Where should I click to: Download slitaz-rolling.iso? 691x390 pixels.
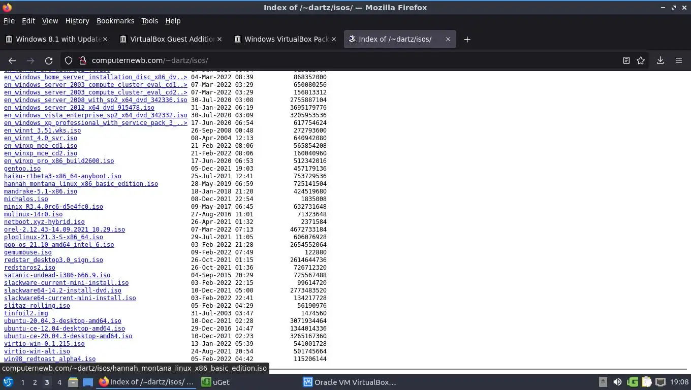[37, 306]
